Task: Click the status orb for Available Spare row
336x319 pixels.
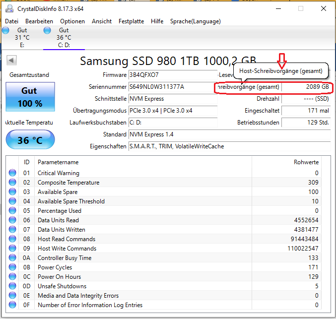Action: click(12, 191)
